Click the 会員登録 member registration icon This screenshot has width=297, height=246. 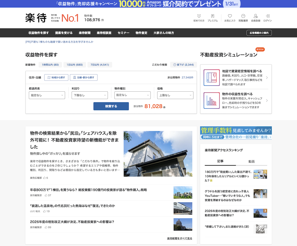click(x=255, y=17)
